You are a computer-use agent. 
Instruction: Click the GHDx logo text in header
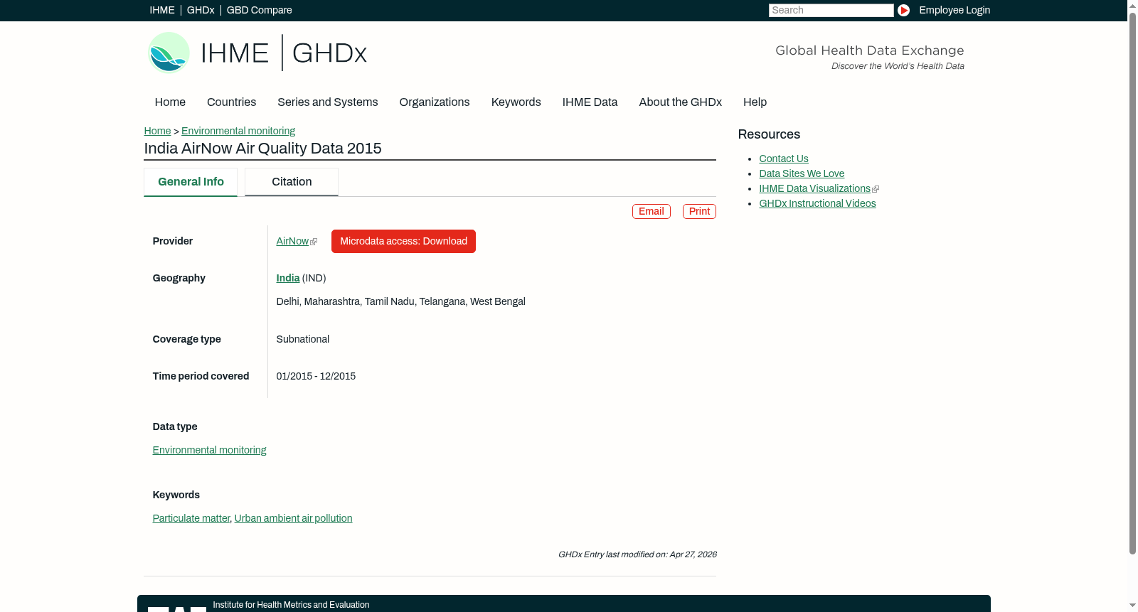pyautogui.click(x=329, y=53)
